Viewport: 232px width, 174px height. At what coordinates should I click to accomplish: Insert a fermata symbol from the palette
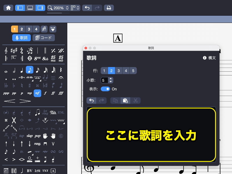coord(61,78)
